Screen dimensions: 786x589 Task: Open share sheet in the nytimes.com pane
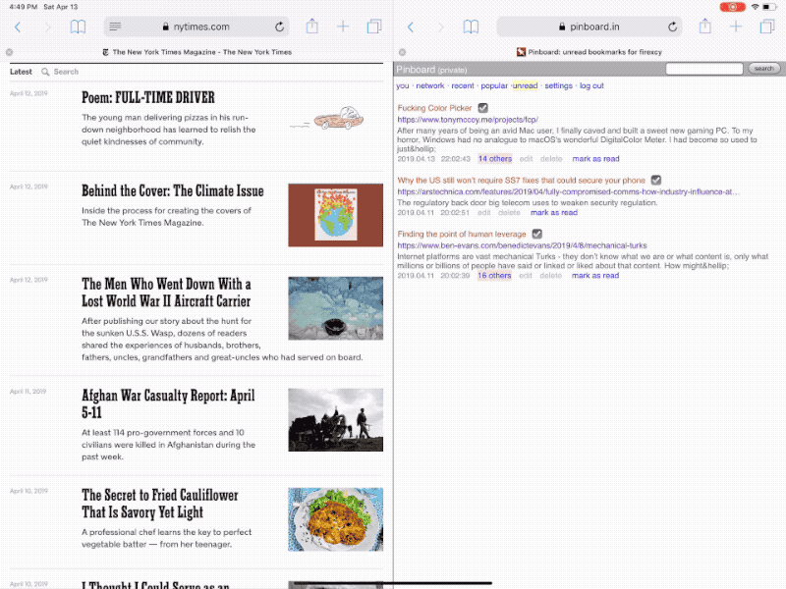point(311,27)
